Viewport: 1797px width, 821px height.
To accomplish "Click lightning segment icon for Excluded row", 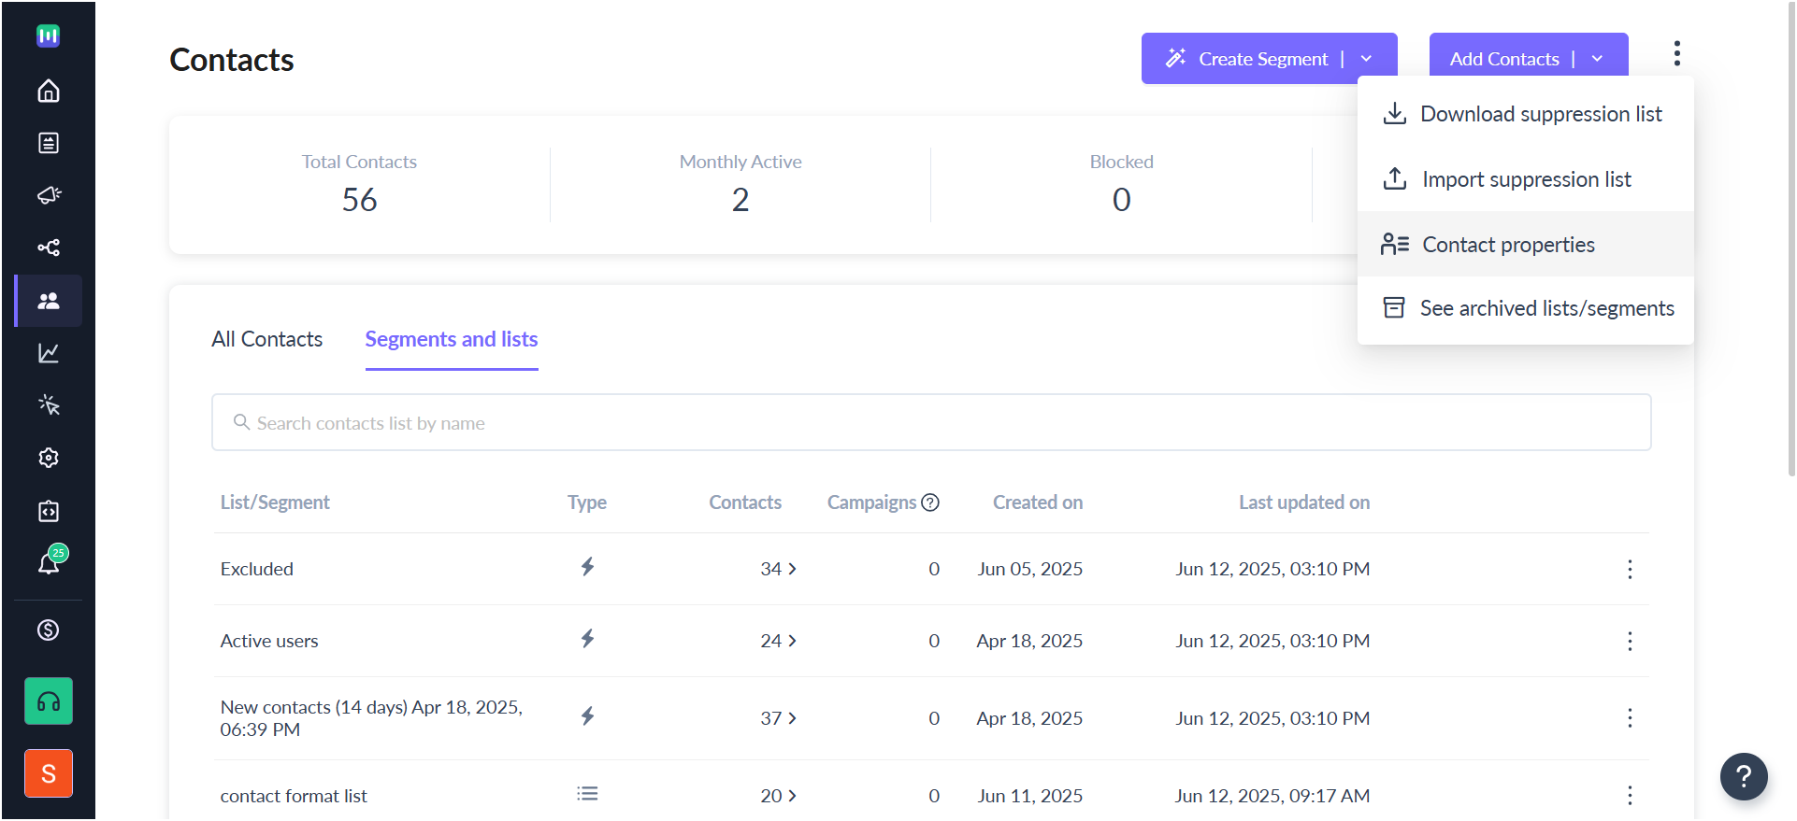I will point(587,567).
